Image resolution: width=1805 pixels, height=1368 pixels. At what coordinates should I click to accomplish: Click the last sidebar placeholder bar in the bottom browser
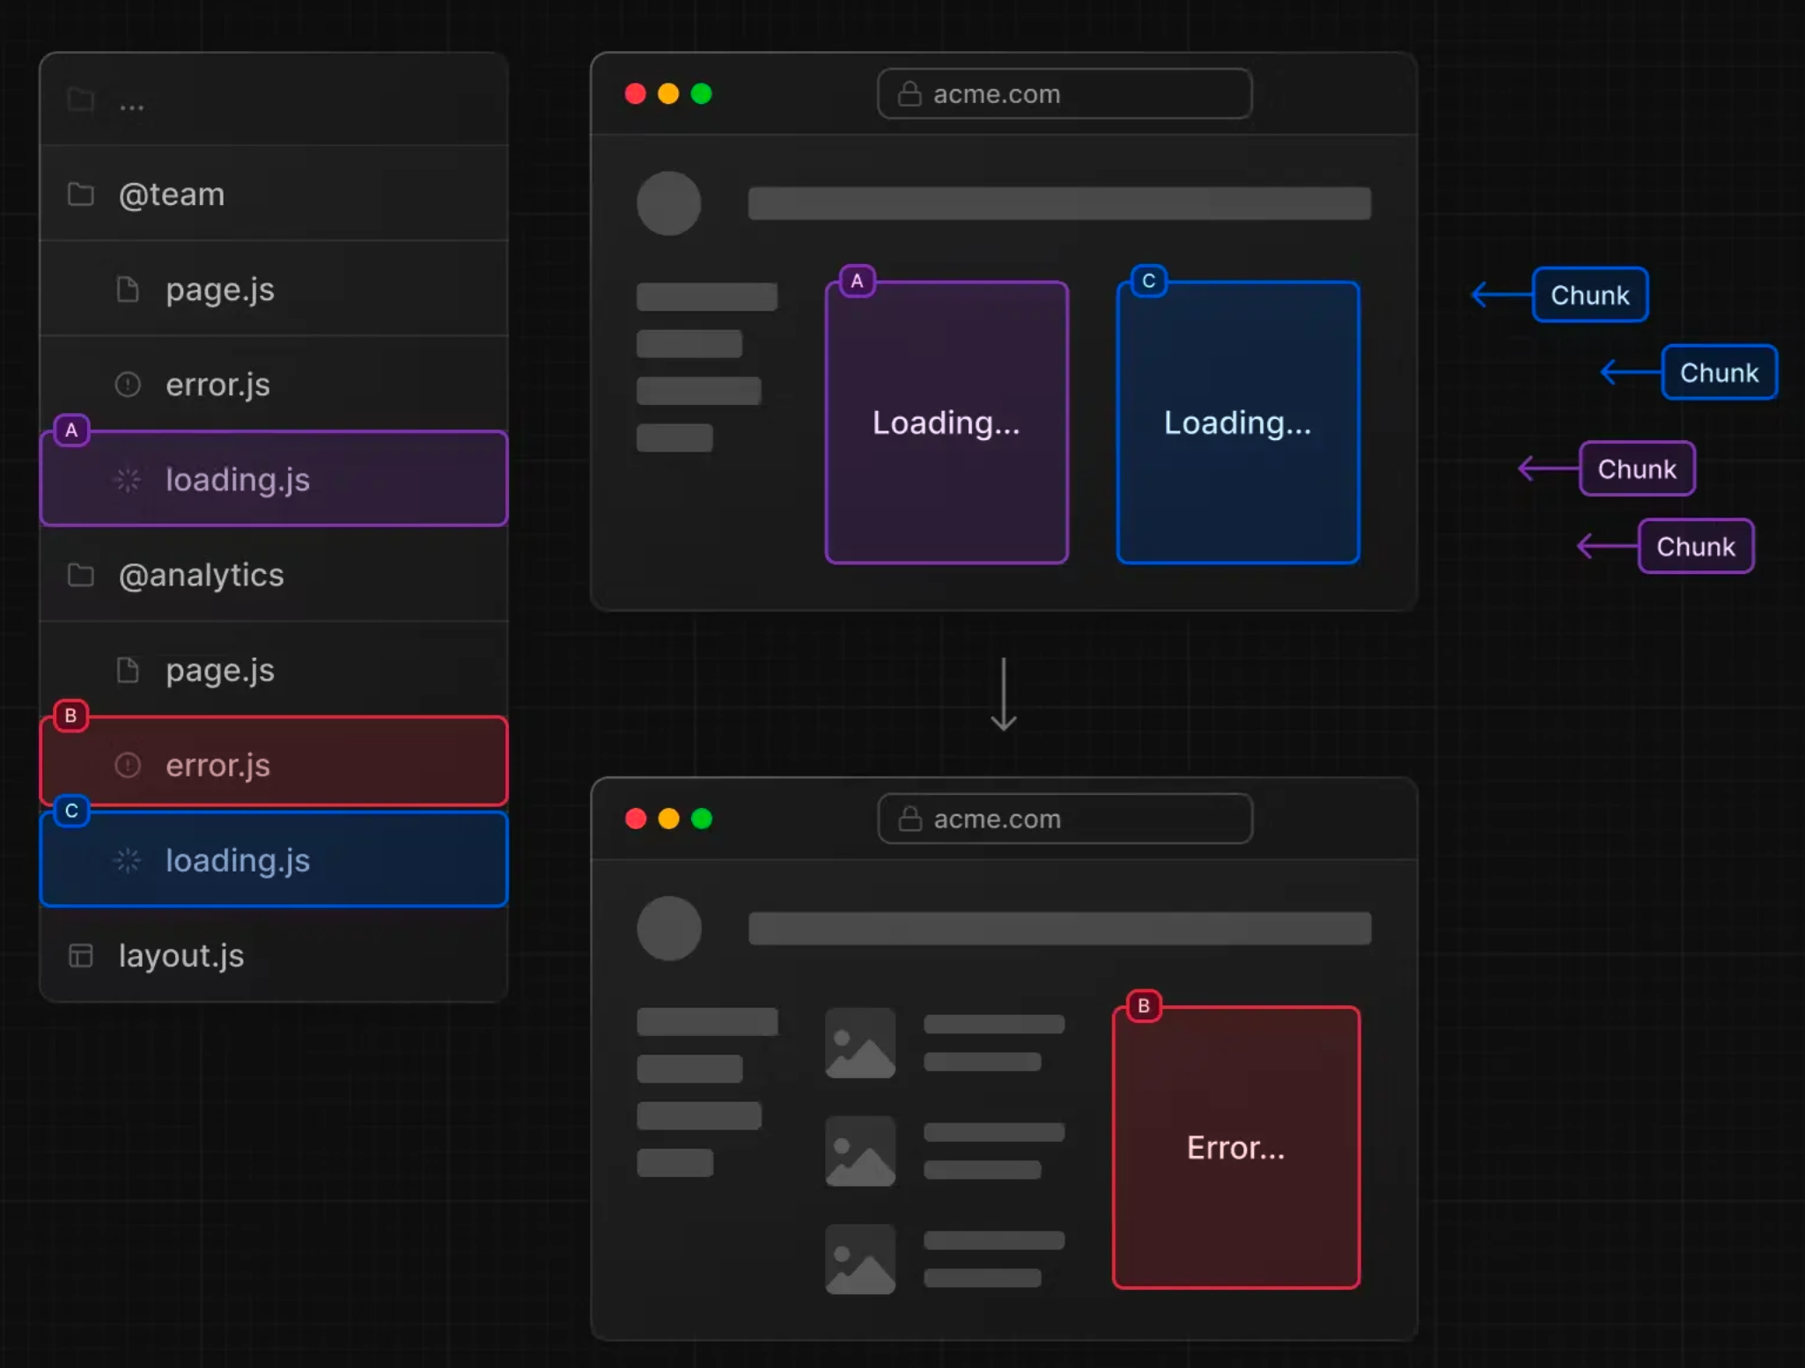674,1163
